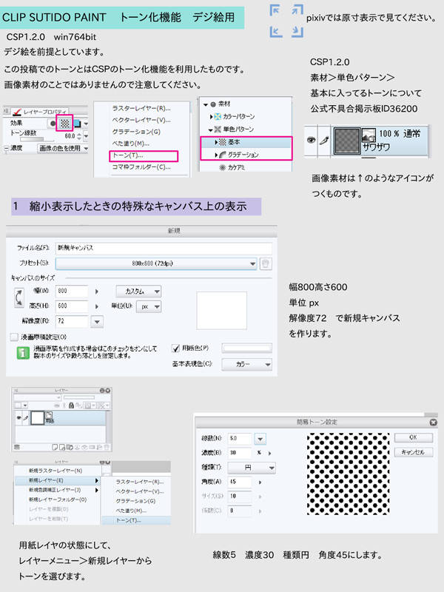Screen dimensions: 444x592
Task: Enable the 漫画原稿設定(O) checkbox
Action: (14, 337)
